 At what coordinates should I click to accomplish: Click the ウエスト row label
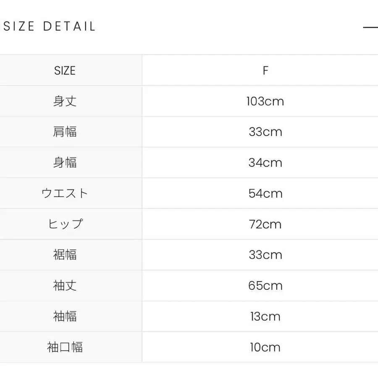(x=65, y=193)
